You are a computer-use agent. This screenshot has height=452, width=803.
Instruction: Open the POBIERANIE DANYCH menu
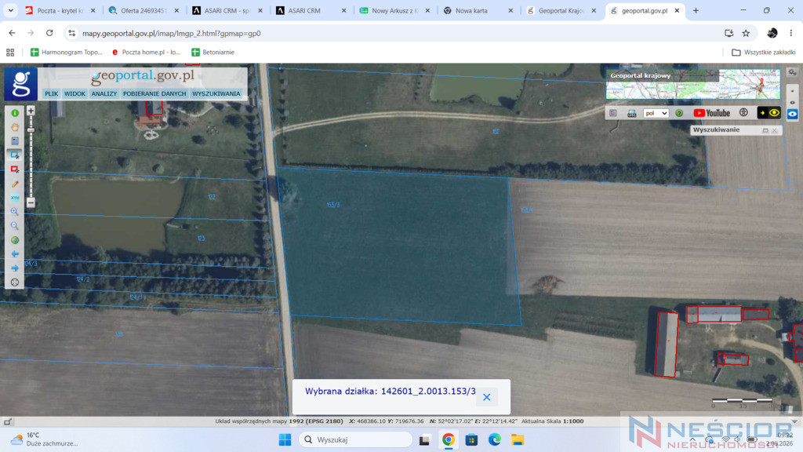coord(154,94)
